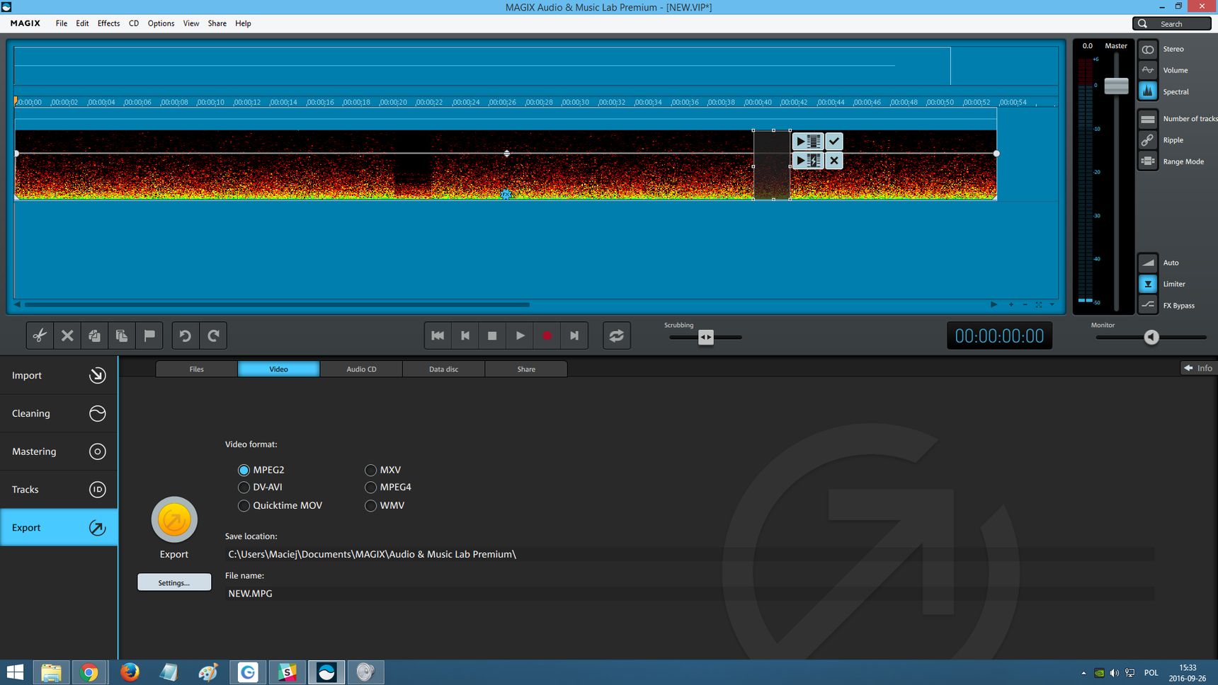Select WMV video format
The height and width of the screenshot is (685, 1218).
pos(370,505)
